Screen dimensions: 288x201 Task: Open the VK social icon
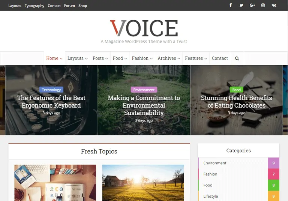[274, 5]
